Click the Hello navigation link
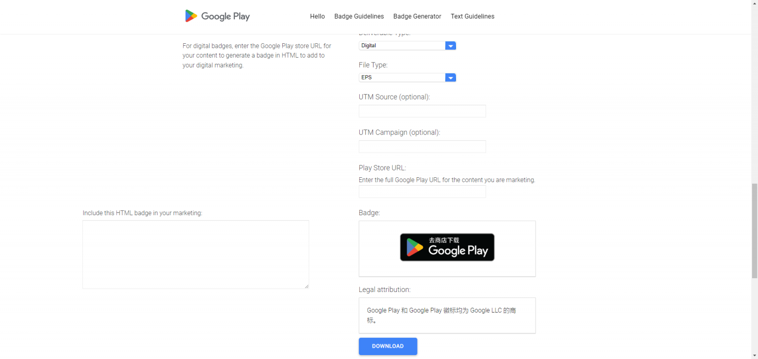Image resolution: width=758 pixels, height=359 pixels. [317, 16]
